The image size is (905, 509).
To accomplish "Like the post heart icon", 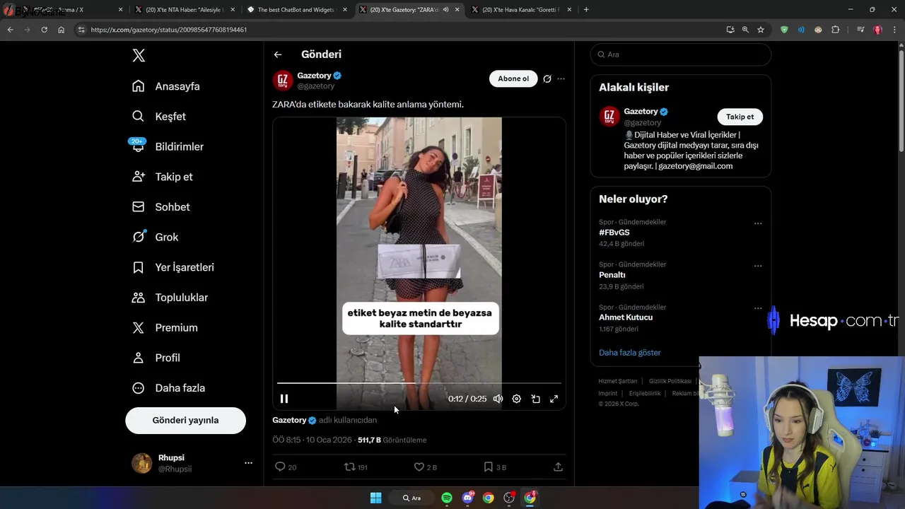I will 419,467.
